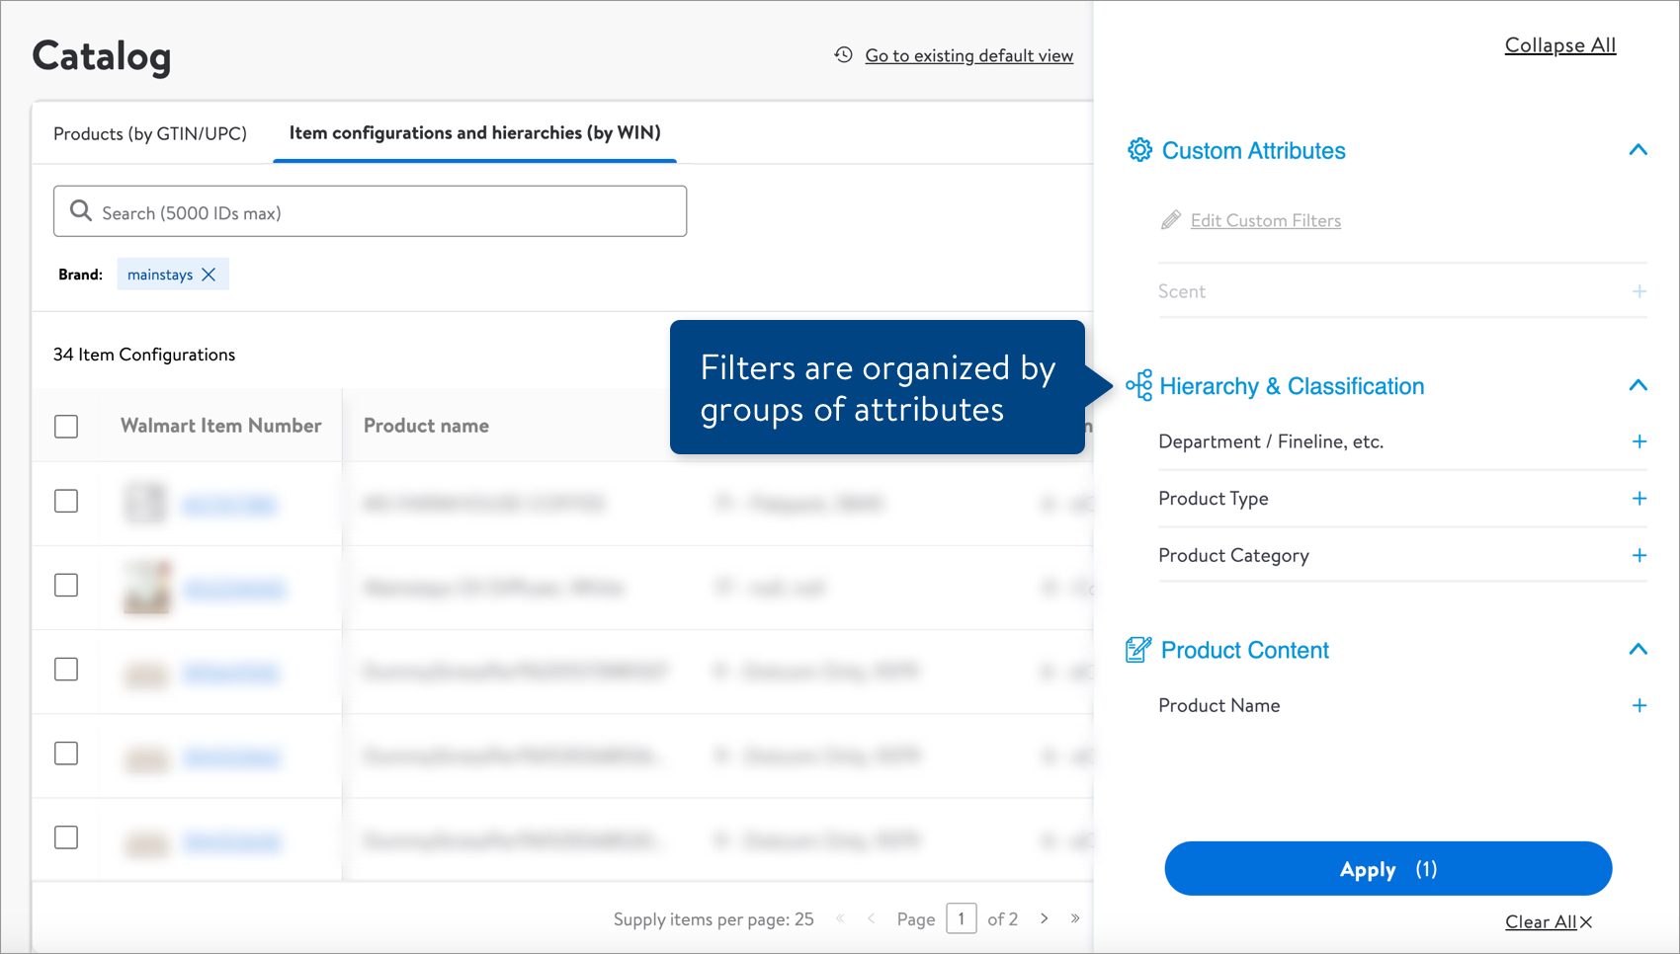Remove the mainstays brand filter chip
The image size is (1680, 954).
[x=209, y=274]
